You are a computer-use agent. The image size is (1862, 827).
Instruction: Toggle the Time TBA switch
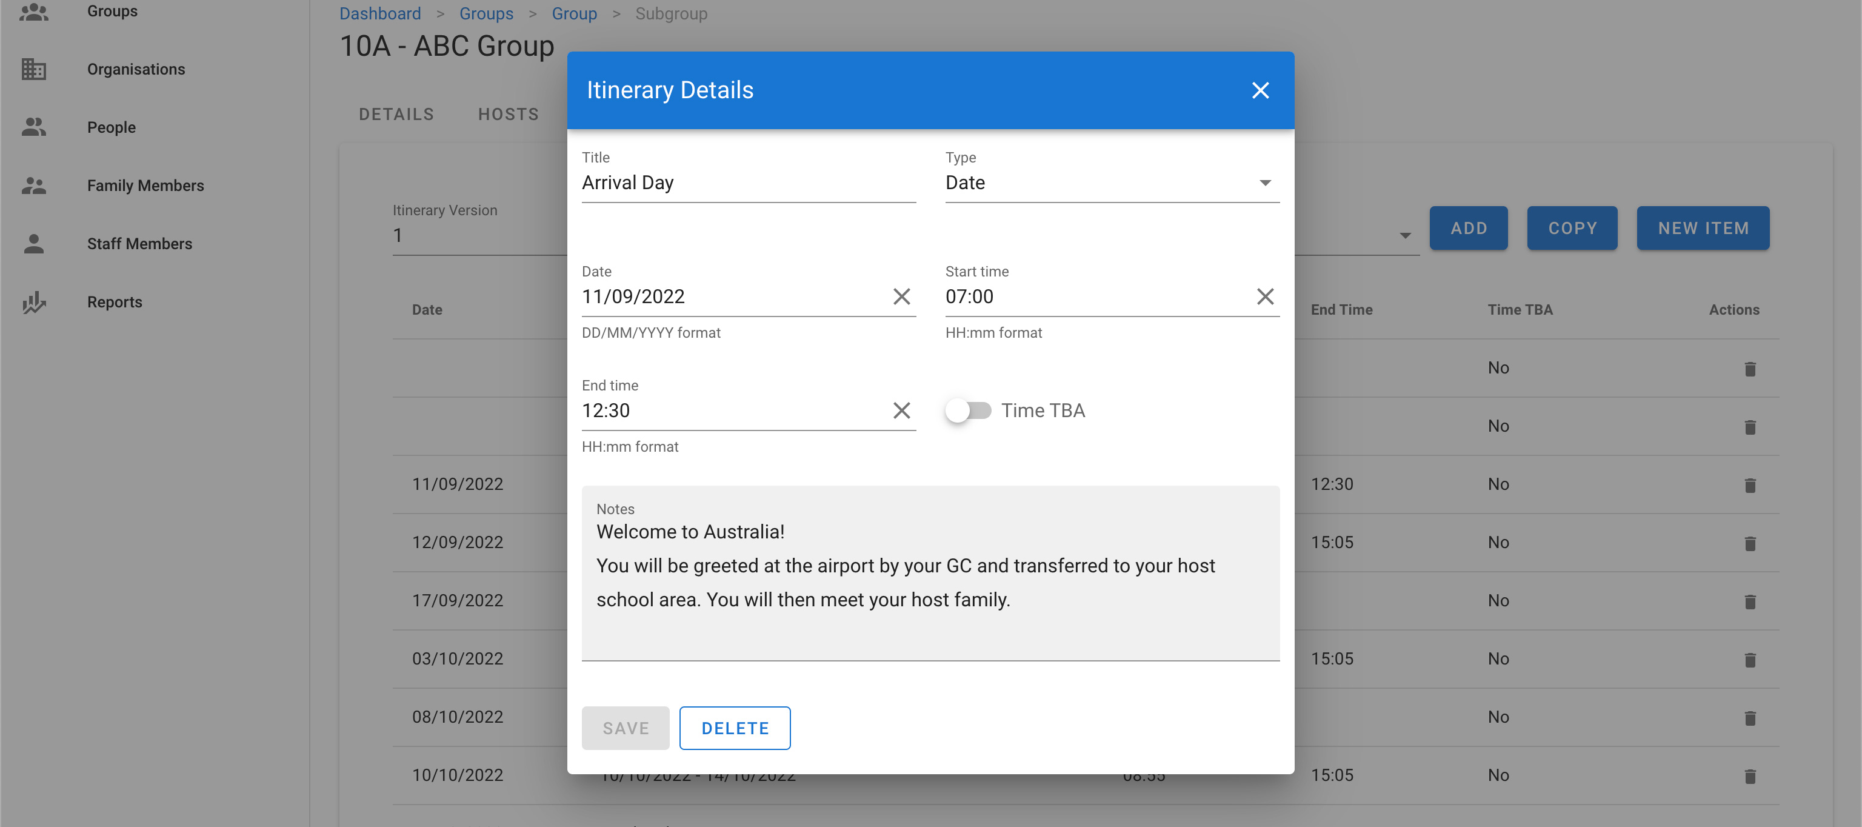coord(968,410)
